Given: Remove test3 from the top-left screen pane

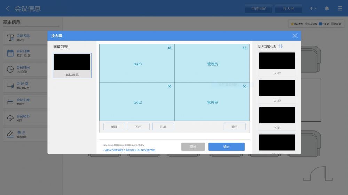Looking at the screenshot, I should pyautogui.click(x=169, y=48).
